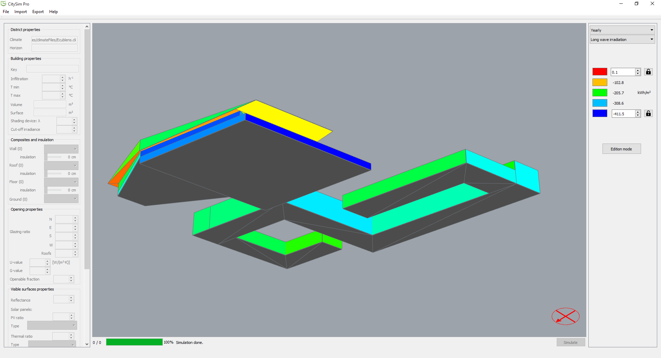
Task: Click the Simulate button
Action: pos(570,343)
